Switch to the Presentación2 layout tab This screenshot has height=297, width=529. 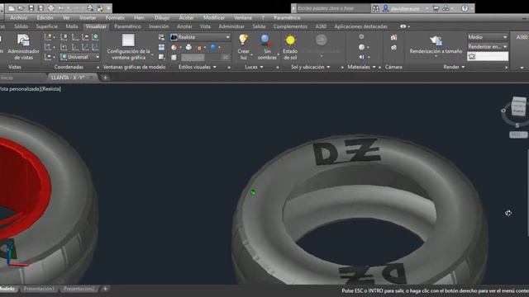(79, 289)
